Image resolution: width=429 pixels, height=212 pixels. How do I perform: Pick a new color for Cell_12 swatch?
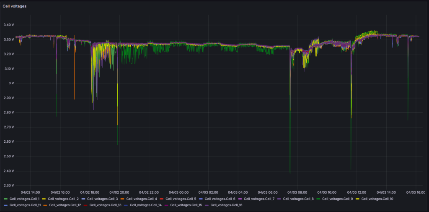coord(46,204)
